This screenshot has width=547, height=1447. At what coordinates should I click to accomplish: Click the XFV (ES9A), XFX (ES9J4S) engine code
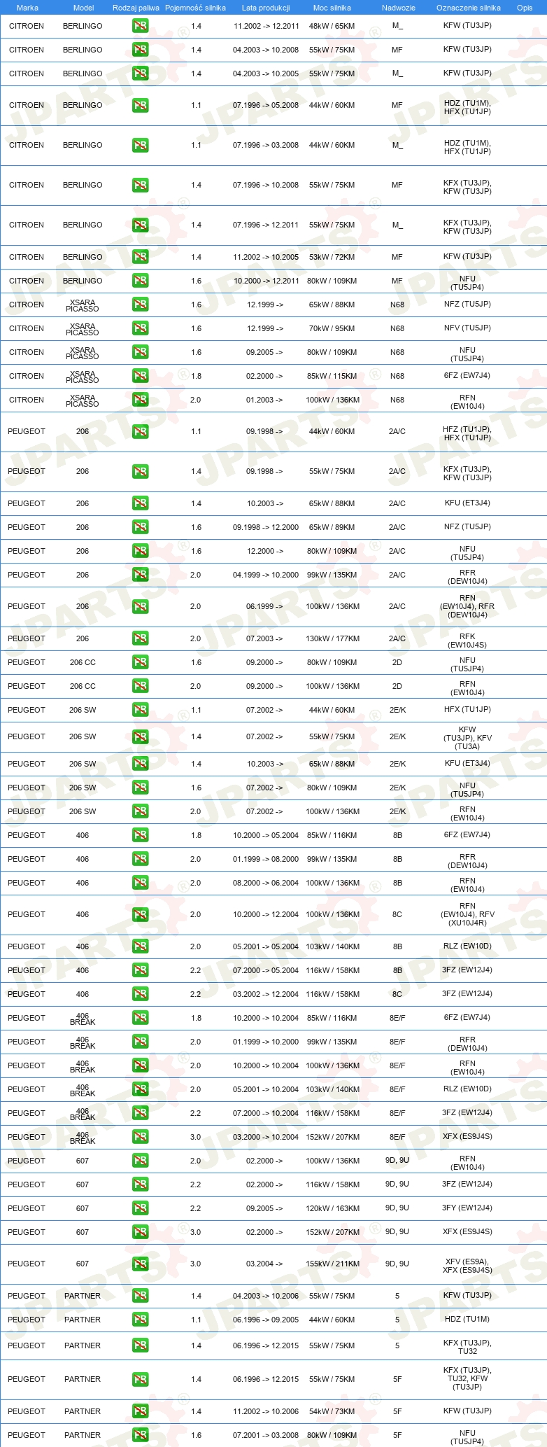pyautogui.click(x=467, y=1266)
